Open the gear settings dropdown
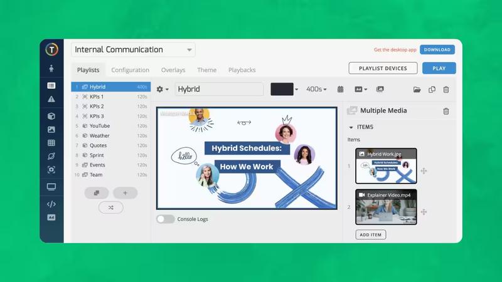502x282 pixels. click(163, 89)
